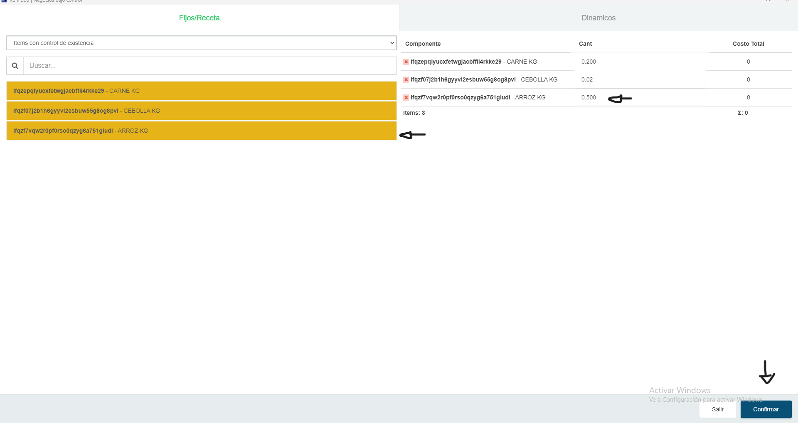The width and height of the screenshot is (798, 423).
Task: Click the Salir button
Action: [x=717, y=409]
